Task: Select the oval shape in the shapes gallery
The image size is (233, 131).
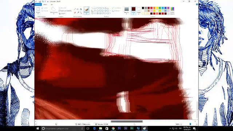Action: click(x=98, y=8)
